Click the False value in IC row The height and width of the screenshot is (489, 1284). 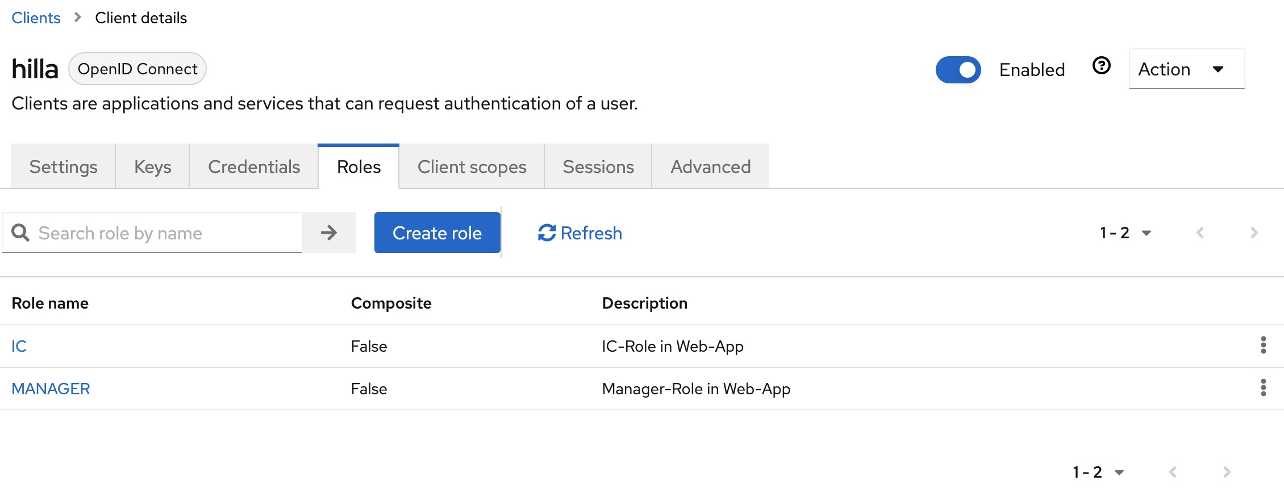(369, 346)
